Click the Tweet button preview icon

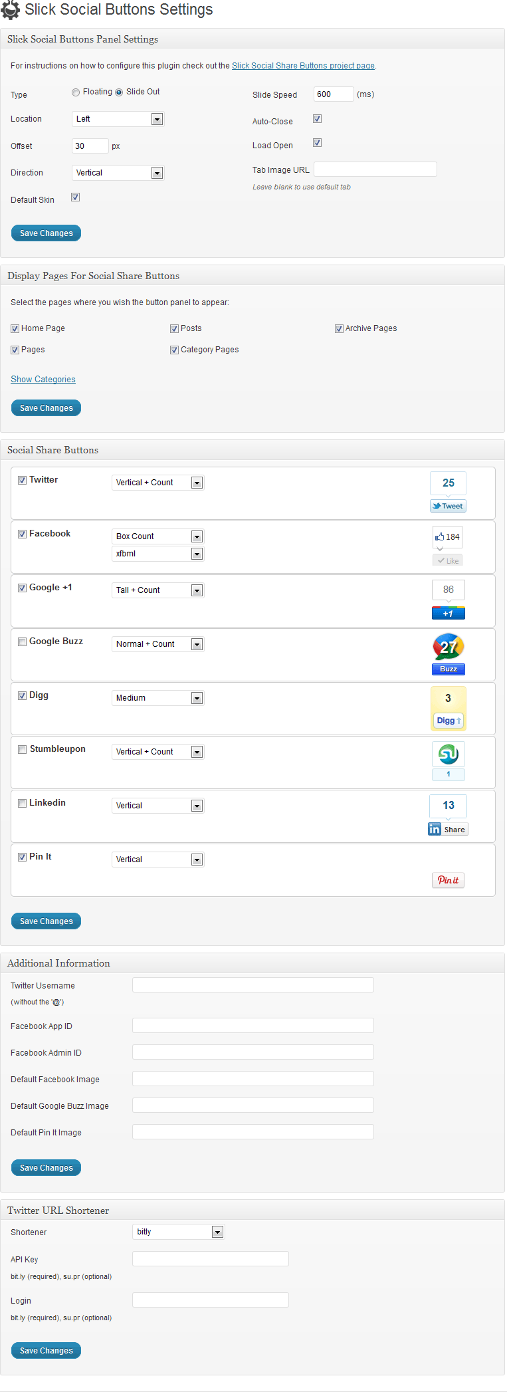tap(449, 492)
